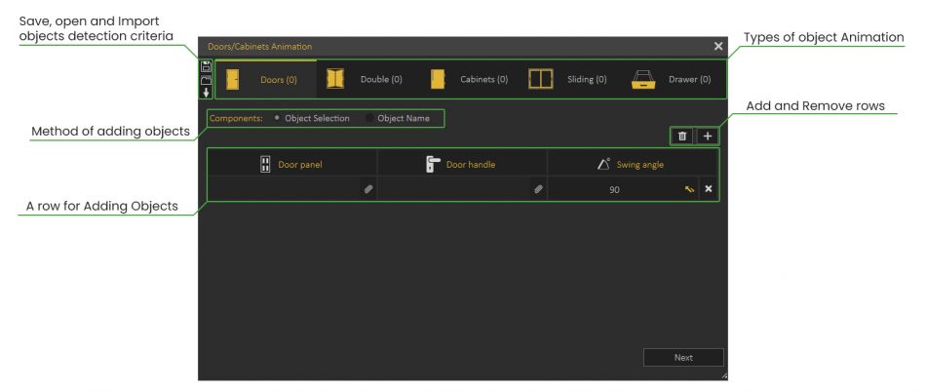Screen dimensions: 926x392
Task: Remove the row with the X icon
Action: (x=709, y=189)
